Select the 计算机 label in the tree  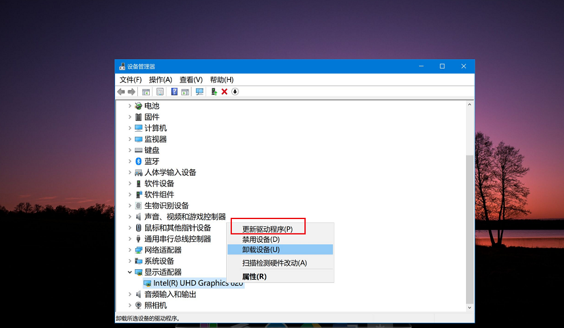[156, 128]
